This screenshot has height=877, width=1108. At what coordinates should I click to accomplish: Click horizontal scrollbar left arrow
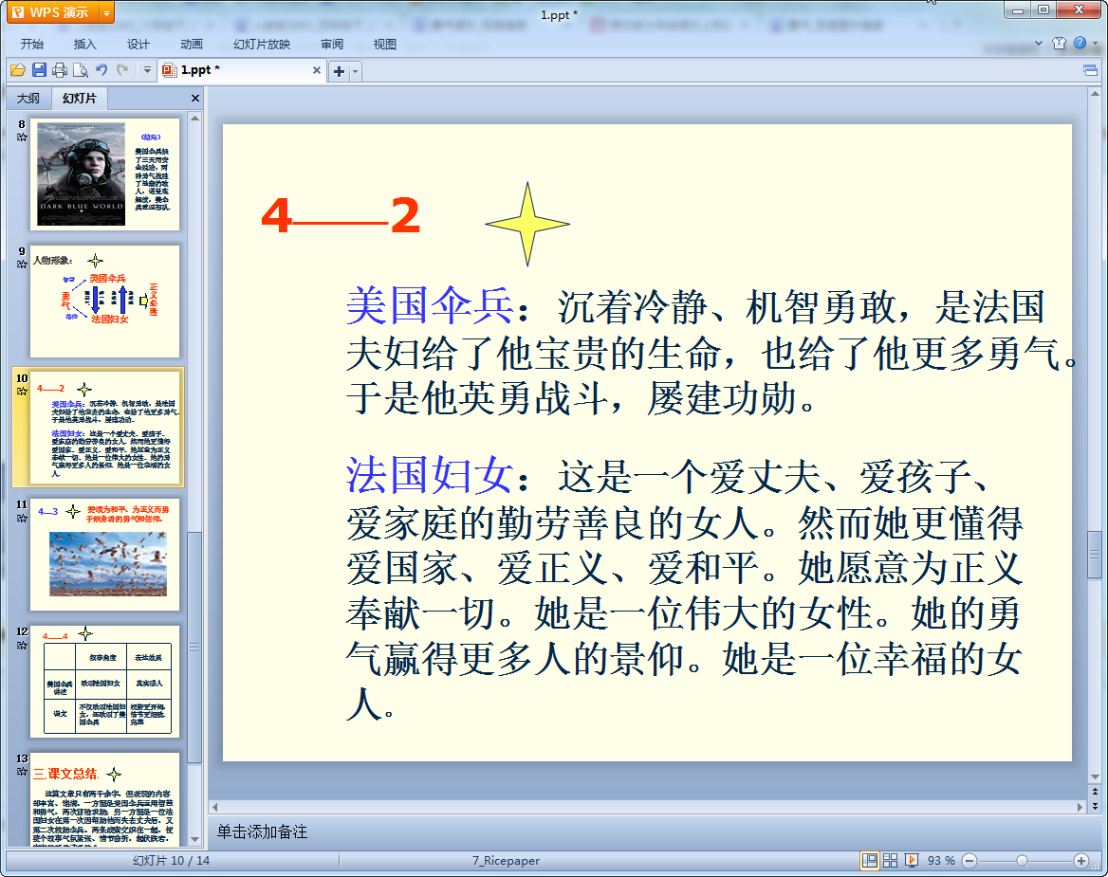tap(214, 807)
